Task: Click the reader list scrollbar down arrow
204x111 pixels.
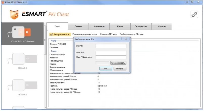Action: (45, 107)
